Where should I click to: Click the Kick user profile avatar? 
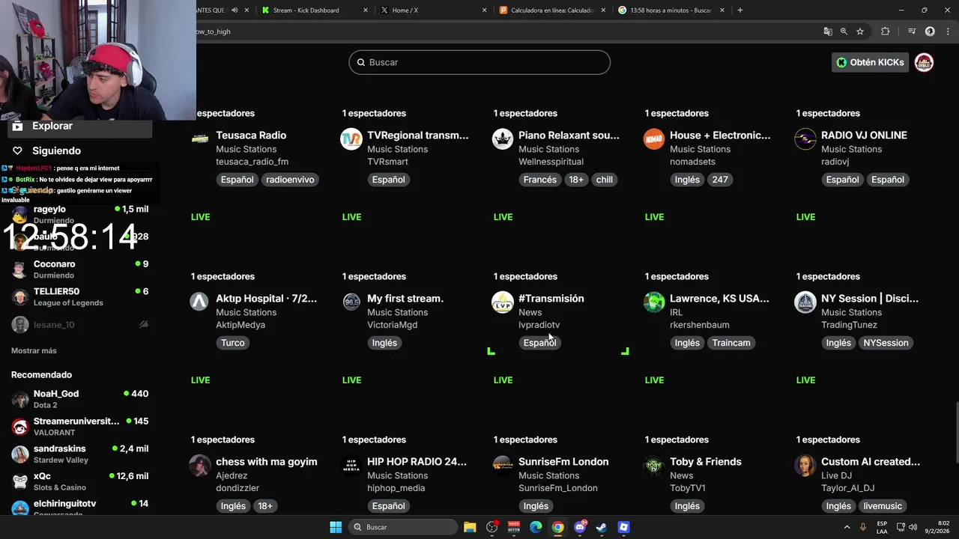click(924, 62)
